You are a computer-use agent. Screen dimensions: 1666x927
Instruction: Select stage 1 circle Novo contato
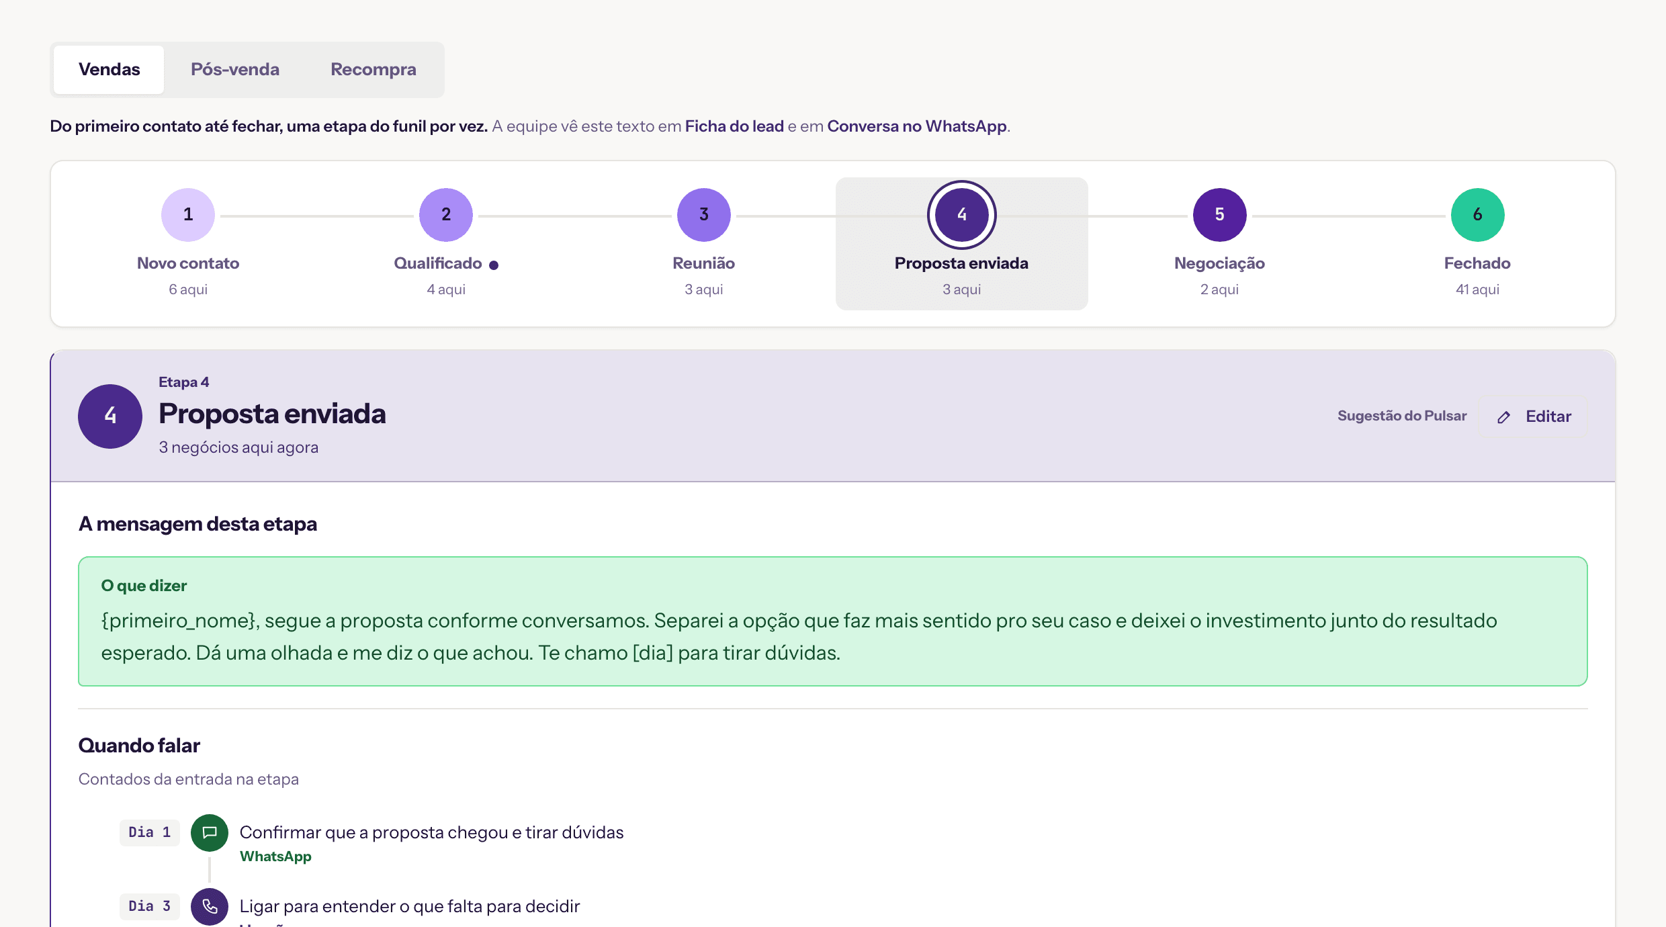coord(188,215)
